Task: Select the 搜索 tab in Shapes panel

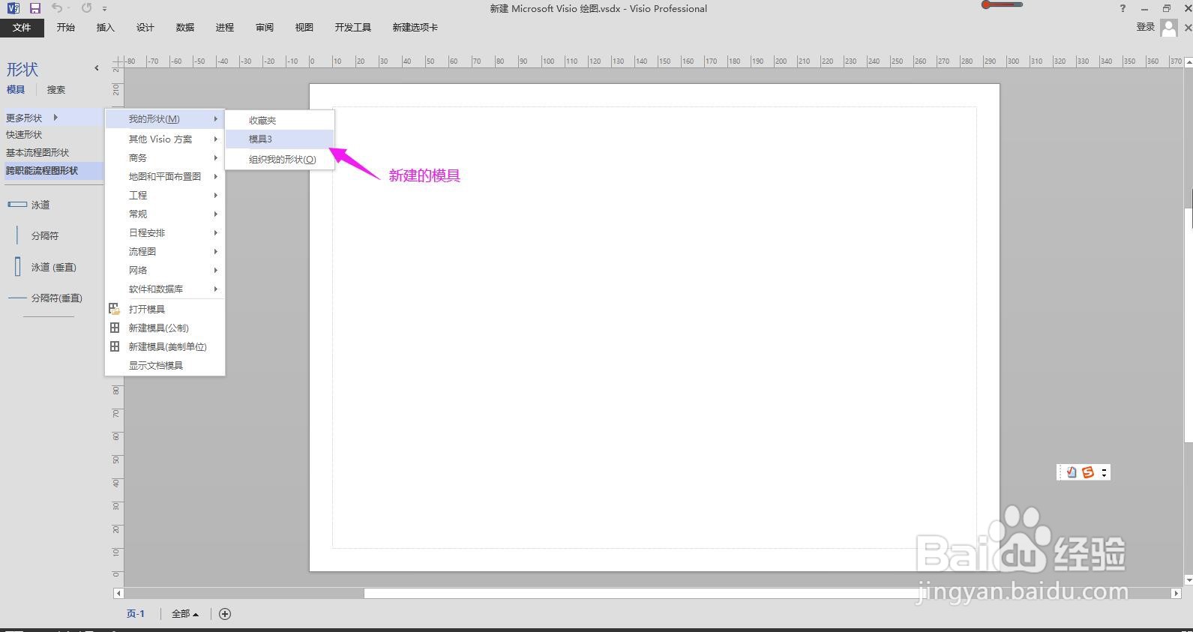Action: coord(56,89)
